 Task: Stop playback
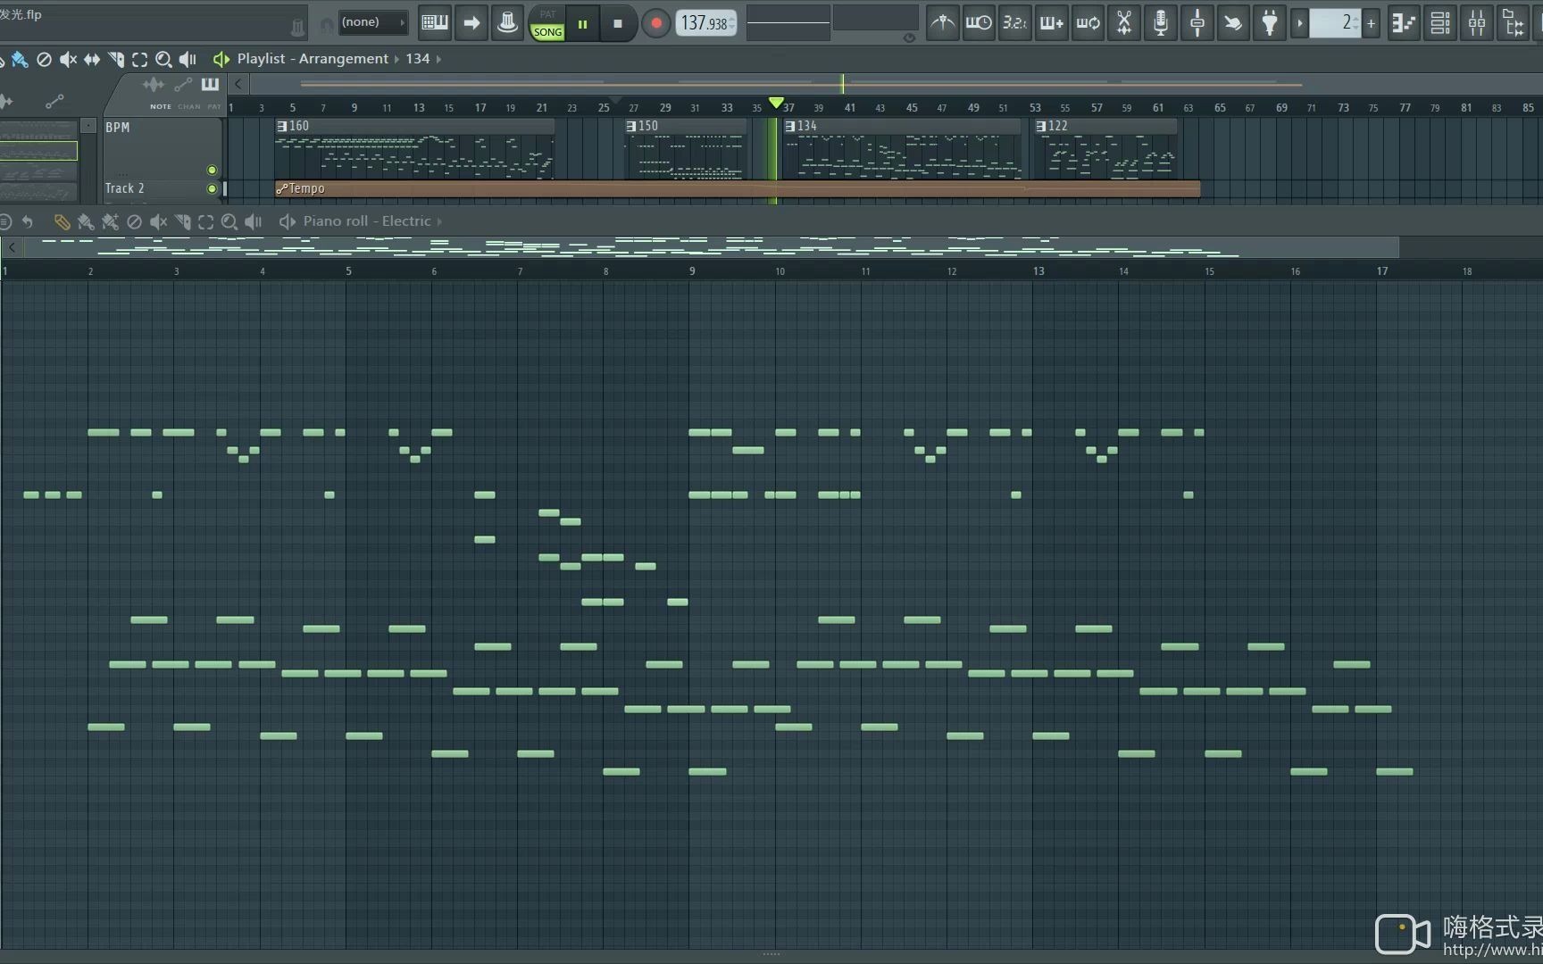point(618,24)
